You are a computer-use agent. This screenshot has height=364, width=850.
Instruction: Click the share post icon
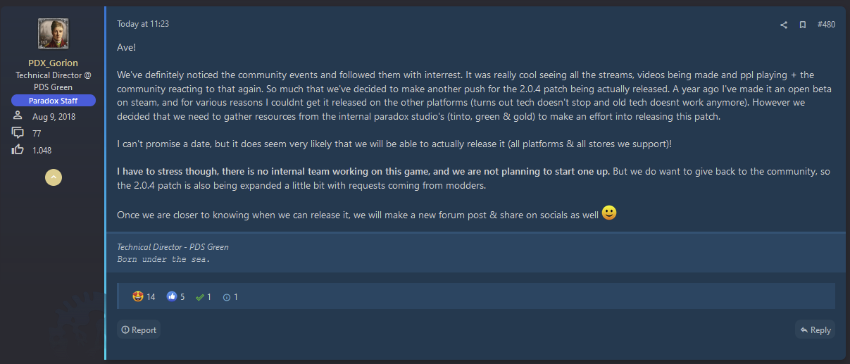click(x=784, y=25)
